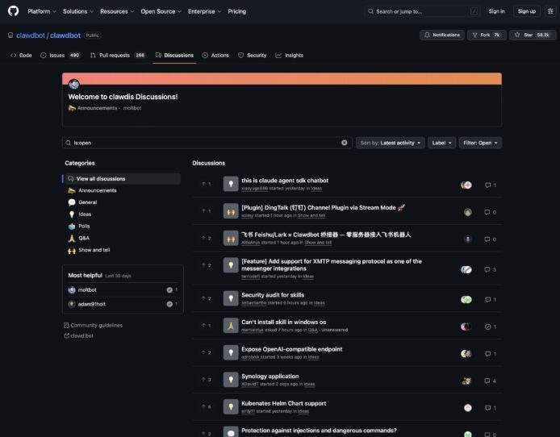This screenshot has height=437, width=560.
Task: Click the Sign up button
Action: [x=526, y=11]
